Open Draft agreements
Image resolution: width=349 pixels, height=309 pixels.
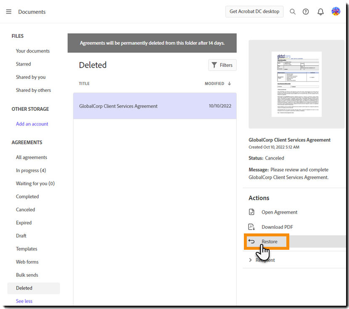click(x=21, y=236)
